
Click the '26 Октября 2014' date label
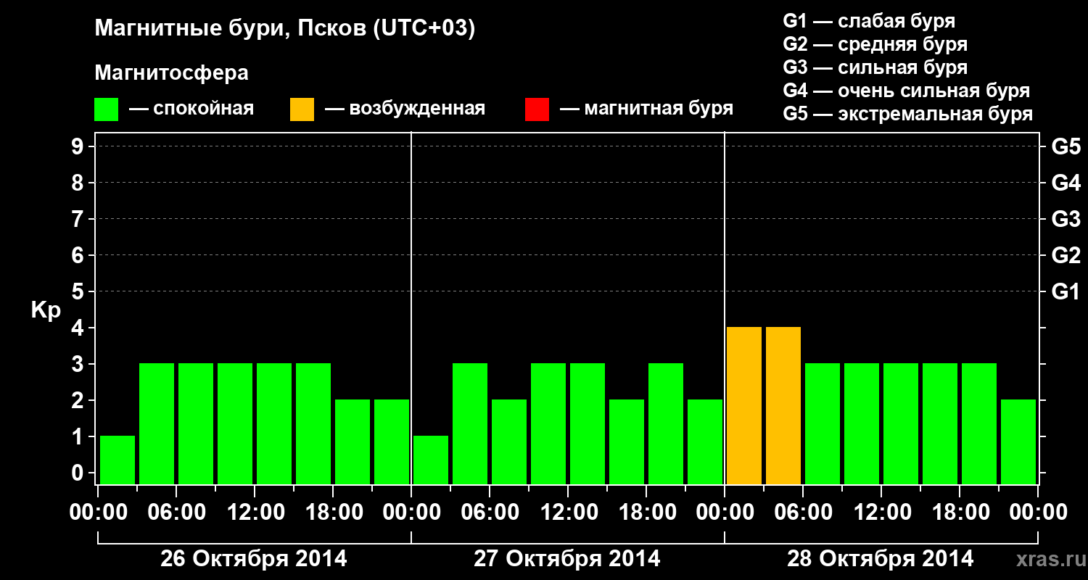[x=254, y=559]
